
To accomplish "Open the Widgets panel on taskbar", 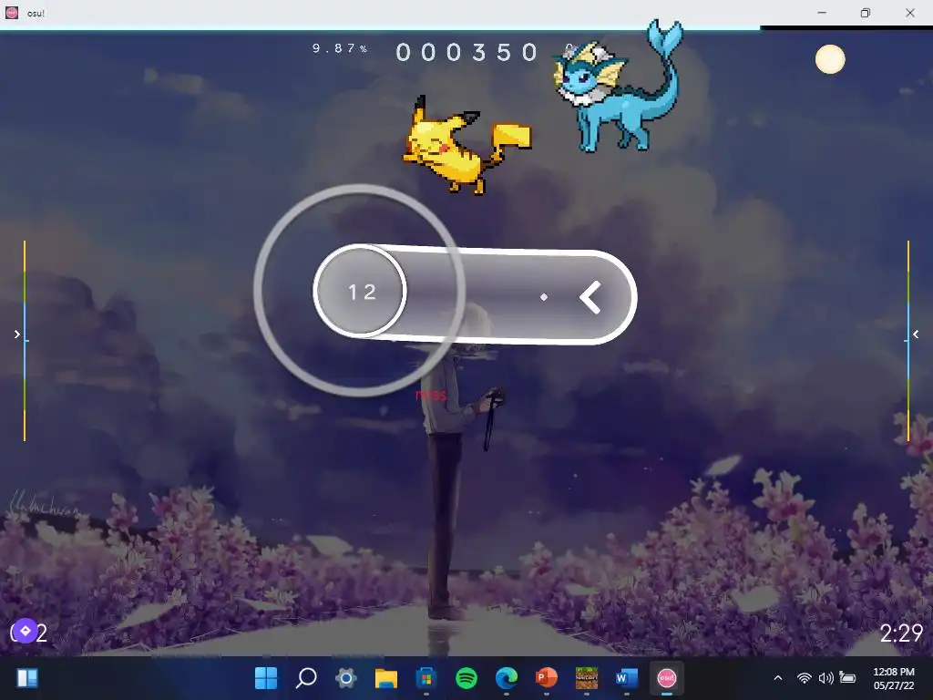I will tap(27, 677).
